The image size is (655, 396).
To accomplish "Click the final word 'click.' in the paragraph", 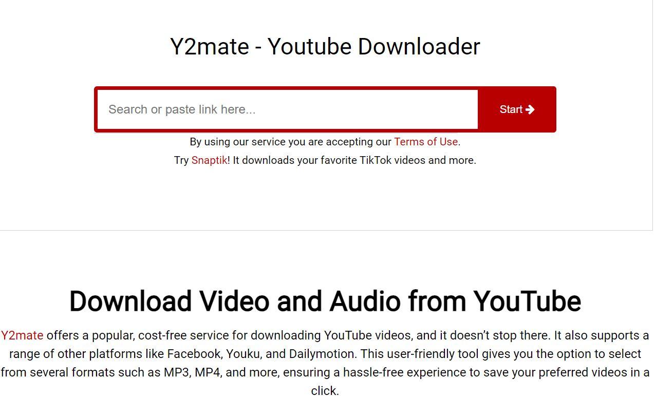I will pos(325,391).
